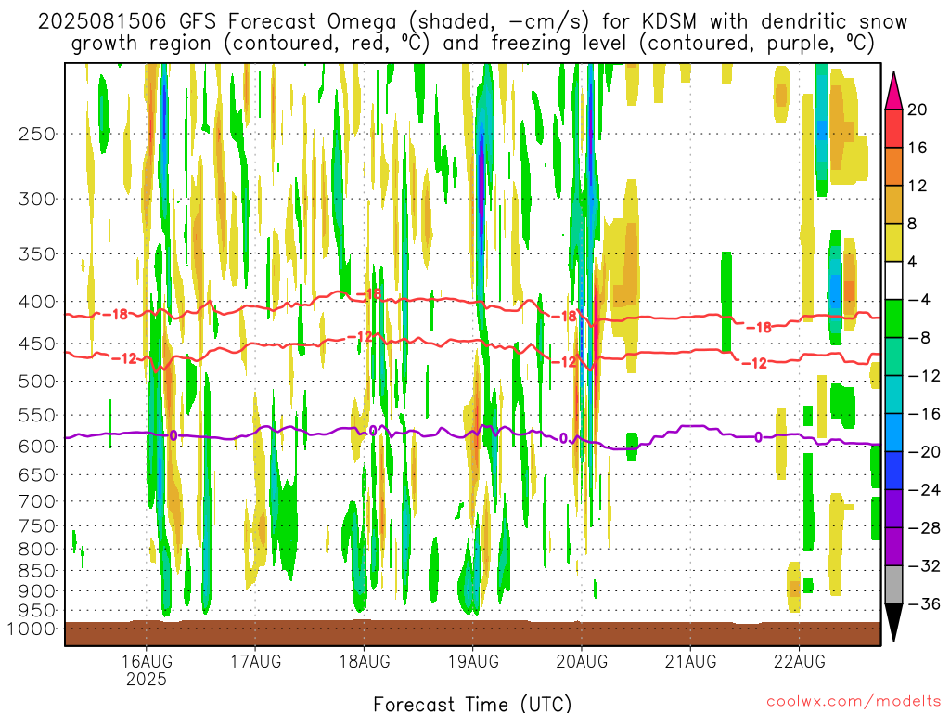This screenshot has width=950, height=713.
Task: Click the brown ground surface band
Action: coord(472,633)
